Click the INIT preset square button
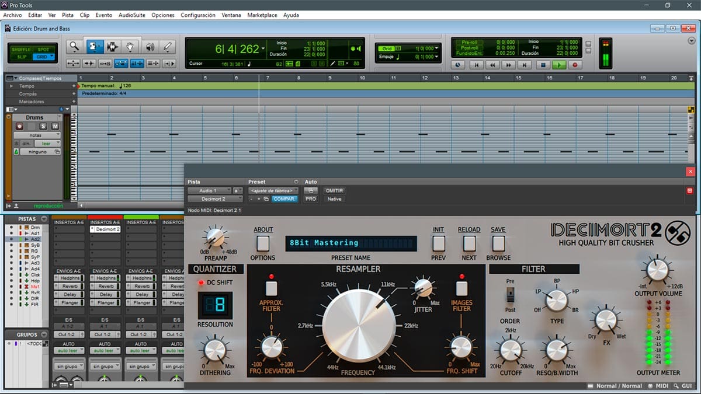The height and width of the screenshot is (394, 701). (x=439, y=243)
